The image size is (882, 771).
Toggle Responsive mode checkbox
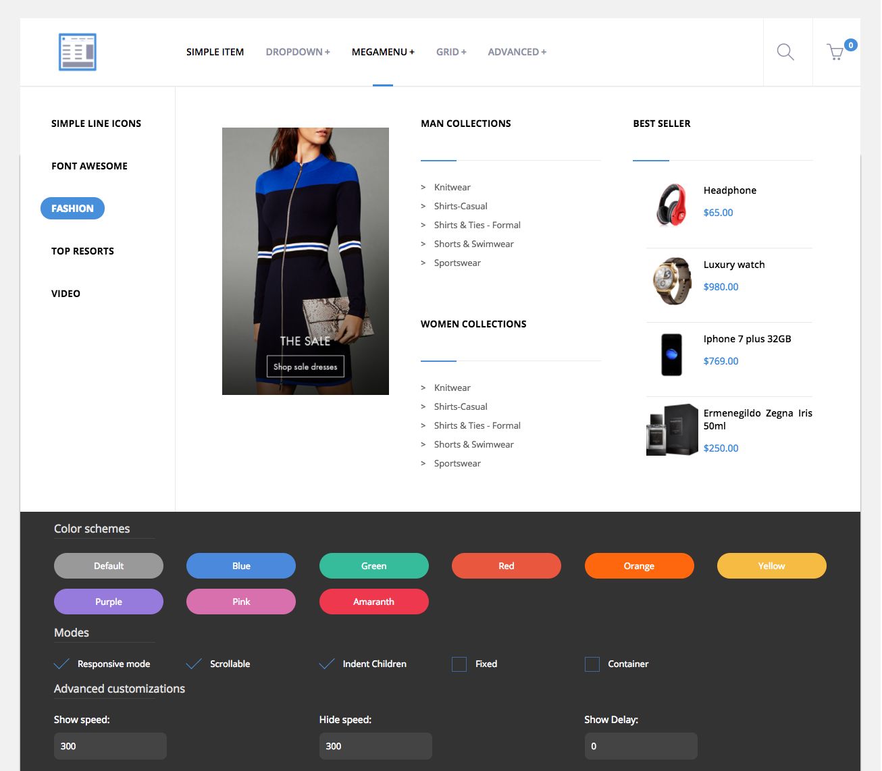pyautogui.click(x=61, y=664)
